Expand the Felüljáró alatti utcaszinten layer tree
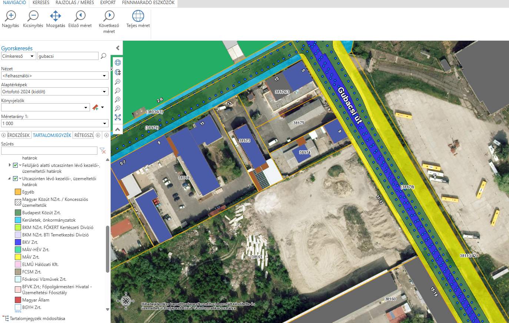This screenshot has width=509, height=323. 10,165
